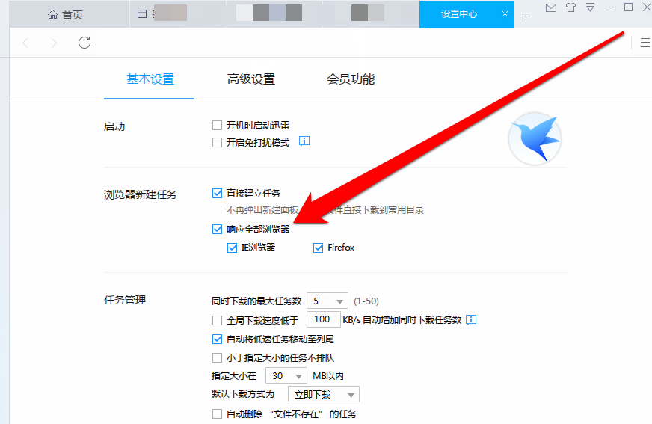Image resolution: width=652 pixels, height=424 pixels.
Task: Click the 任务管理 section label
Action: click(125, 300)
